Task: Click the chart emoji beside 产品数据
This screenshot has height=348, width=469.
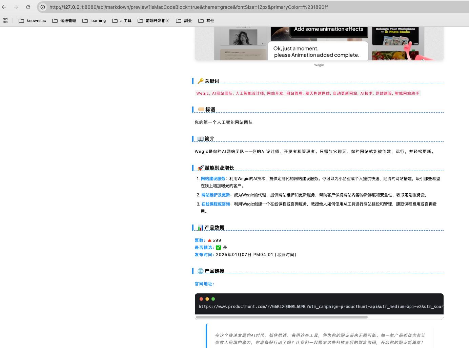Action: coord(200,228)
